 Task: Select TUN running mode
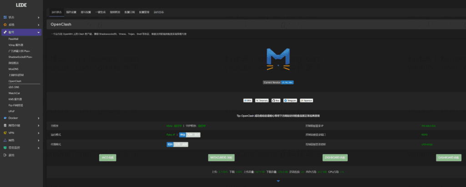point(190,135)
